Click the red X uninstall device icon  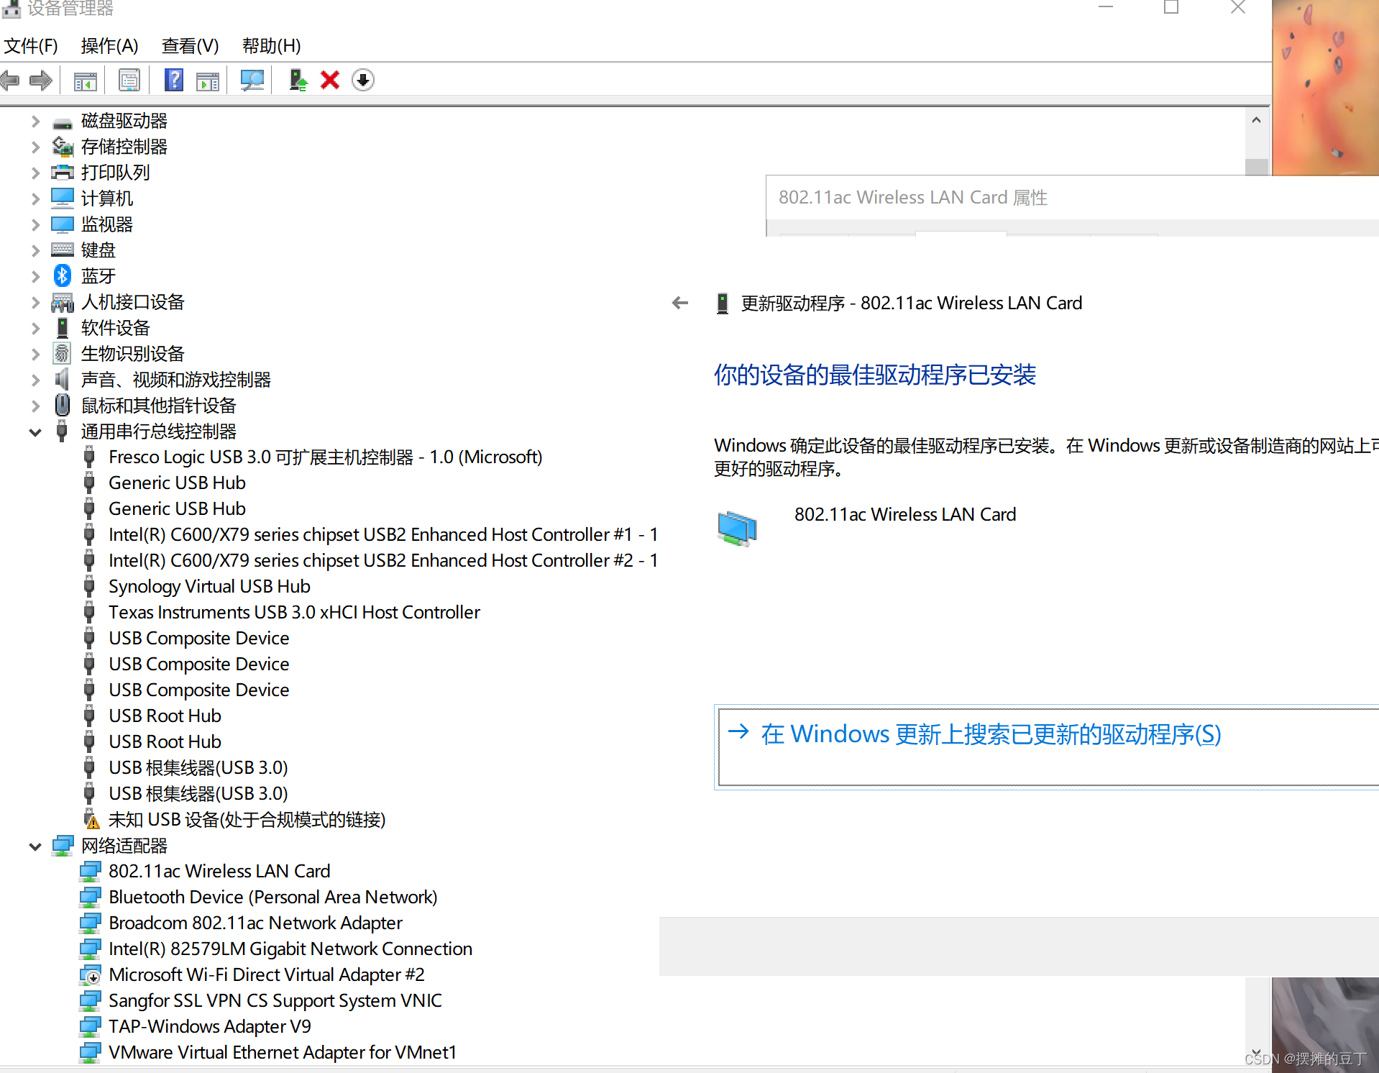[330, 80]
